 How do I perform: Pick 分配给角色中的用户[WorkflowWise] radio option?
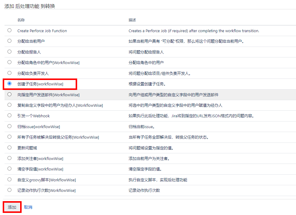[x=10, y=62]
